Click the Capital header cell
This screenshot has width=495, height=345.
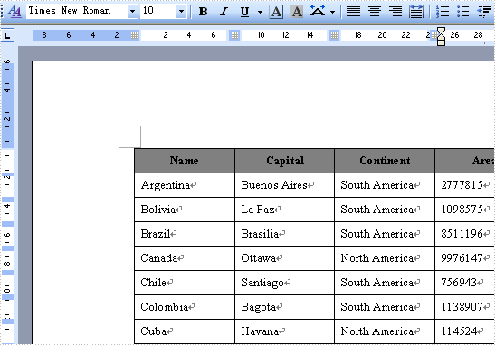pos(284,161)
